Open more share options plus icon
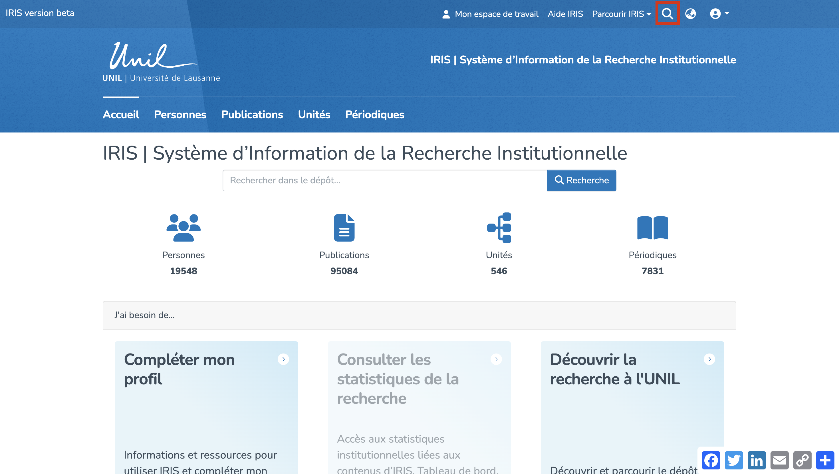The height and width of the screenshot is (474, 839). coord(825,460)
